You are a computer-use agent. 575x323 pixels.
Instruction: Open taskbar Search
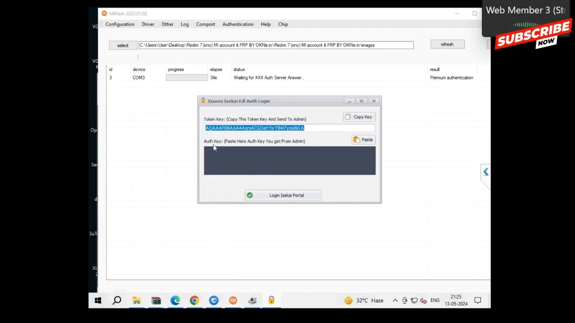coord(117,301)
